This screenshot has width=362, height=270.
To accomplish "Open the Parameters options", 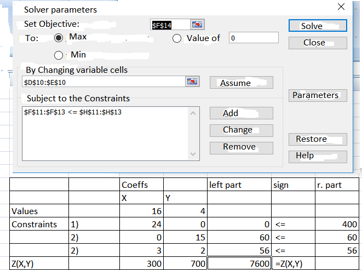I will pos(318,95).
